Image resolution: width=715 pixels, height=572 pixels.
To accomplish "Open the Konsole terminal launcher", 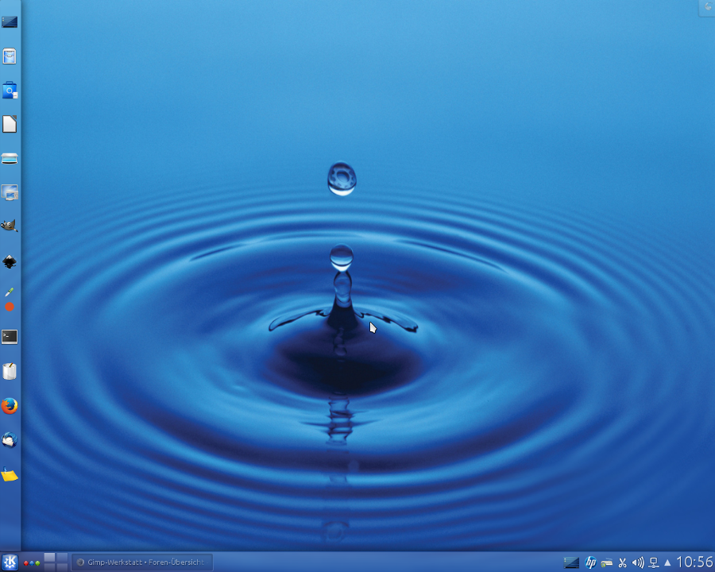I will pos(10,337).
